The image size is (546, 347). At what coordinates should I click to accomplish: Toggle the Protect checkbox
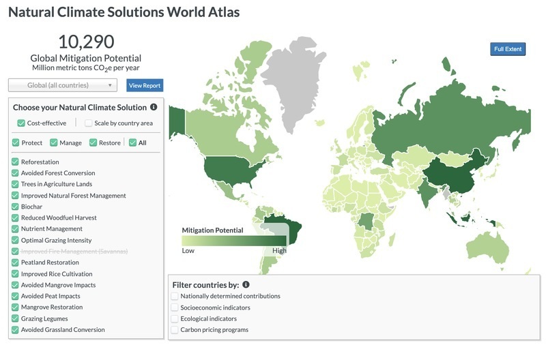click(x=16, y=142)
